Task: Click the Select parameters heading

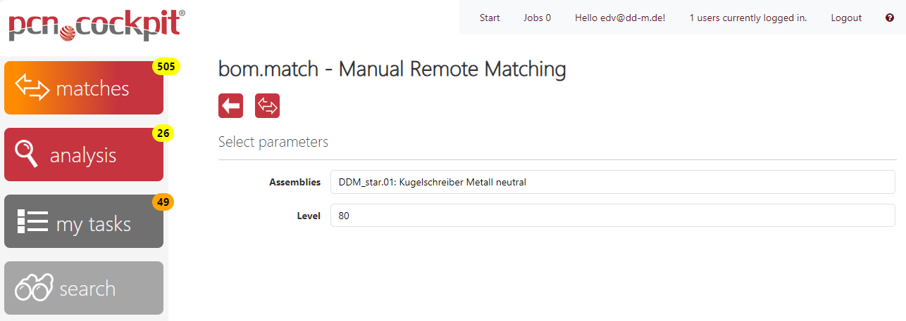Action: (273, 142)
